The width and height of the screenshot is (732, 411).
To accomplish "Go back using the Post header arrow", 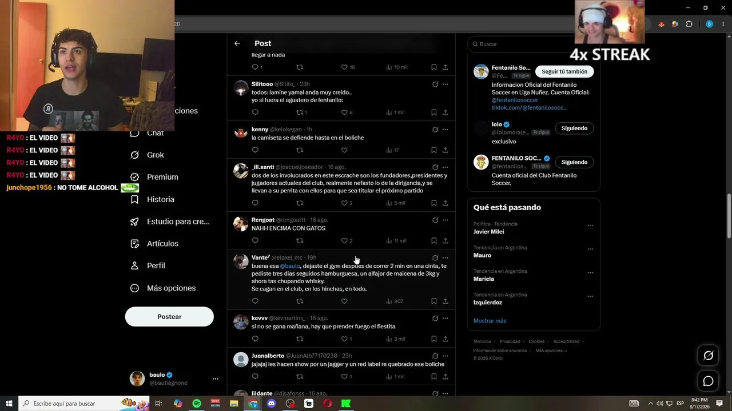I will 237,43.
